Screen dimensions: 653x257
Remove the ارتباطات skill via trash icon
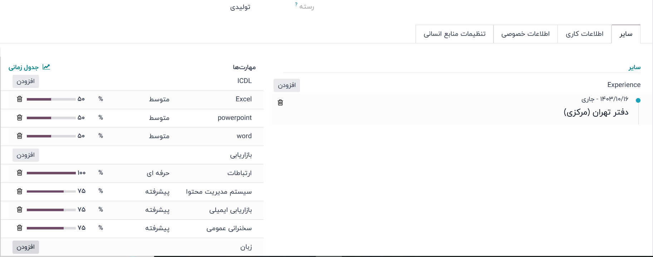[20, 173]
